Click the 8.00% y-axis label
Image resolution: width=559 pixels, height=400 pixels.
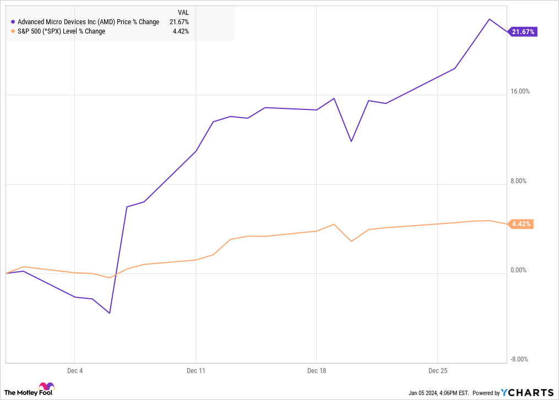[518, 181]
